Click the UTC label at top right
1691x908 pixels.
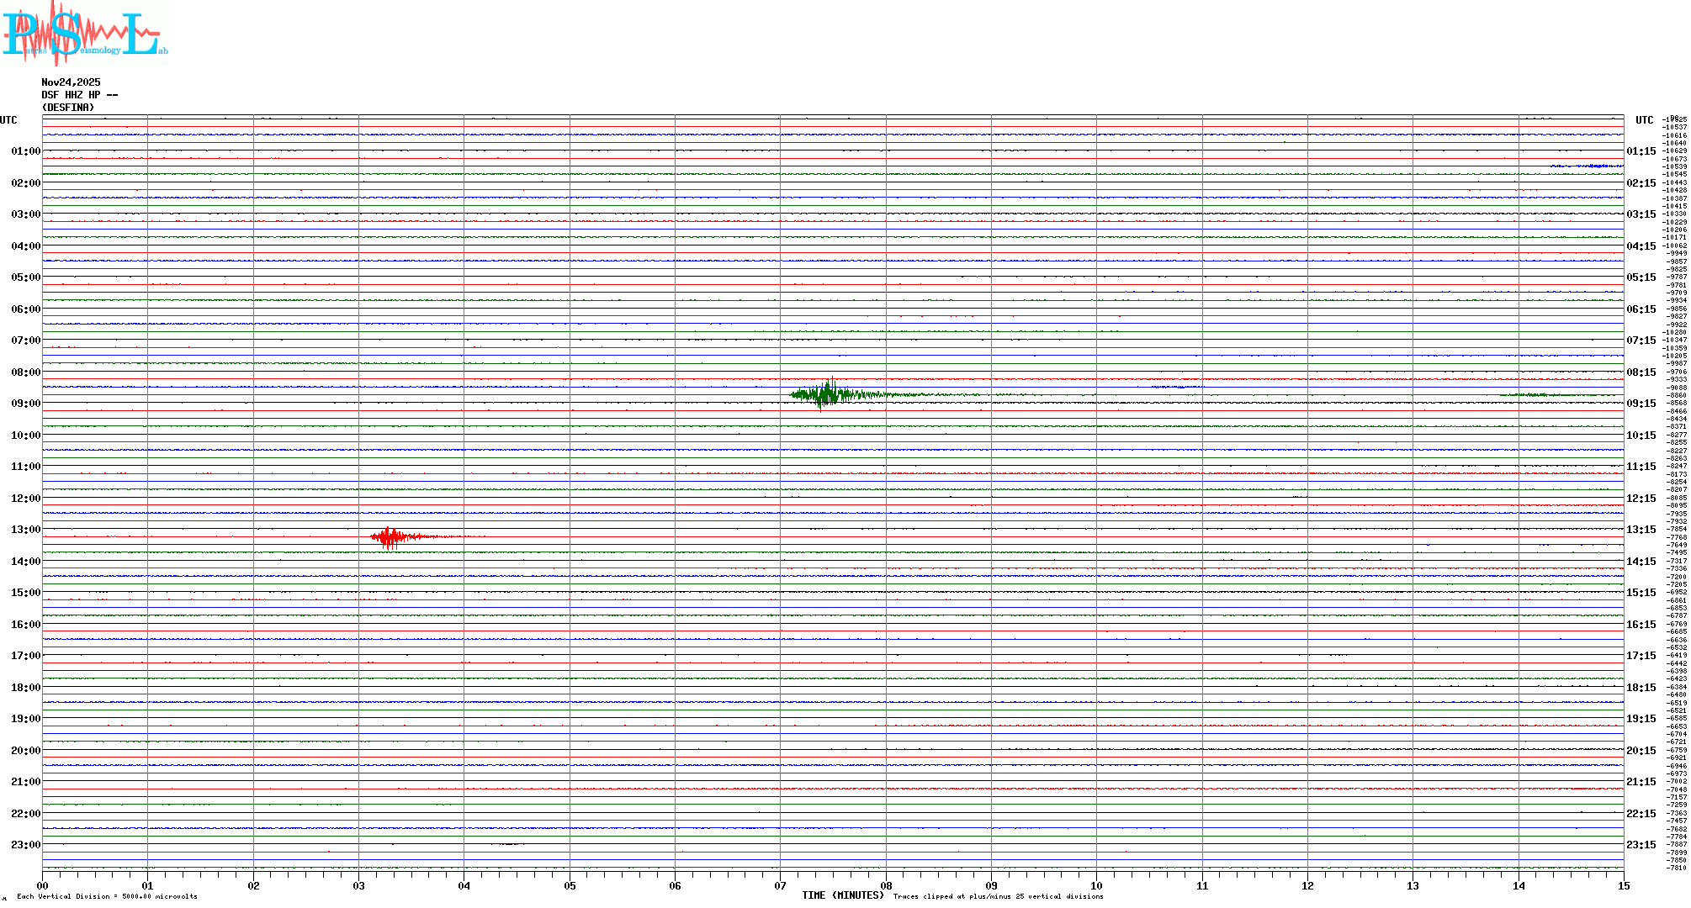tap(1644, 120)
